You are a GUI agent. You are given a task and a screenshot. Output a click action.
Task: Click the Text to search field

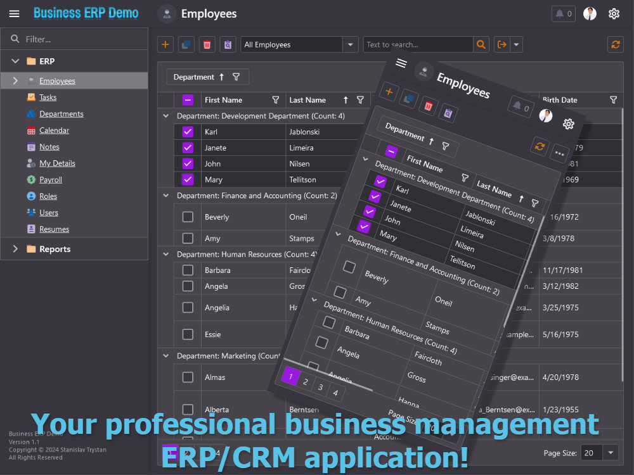[x=418, y=44]
